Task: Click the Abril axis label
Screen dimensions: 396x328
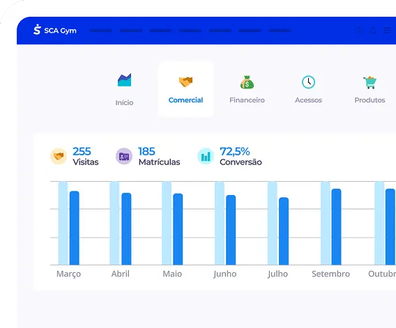Action: (121, 274)
